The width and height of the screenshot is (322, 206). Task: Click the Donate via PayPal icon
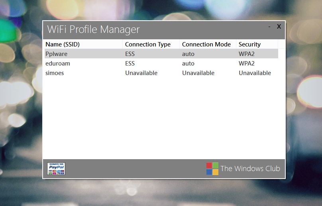tap(56, 169)
